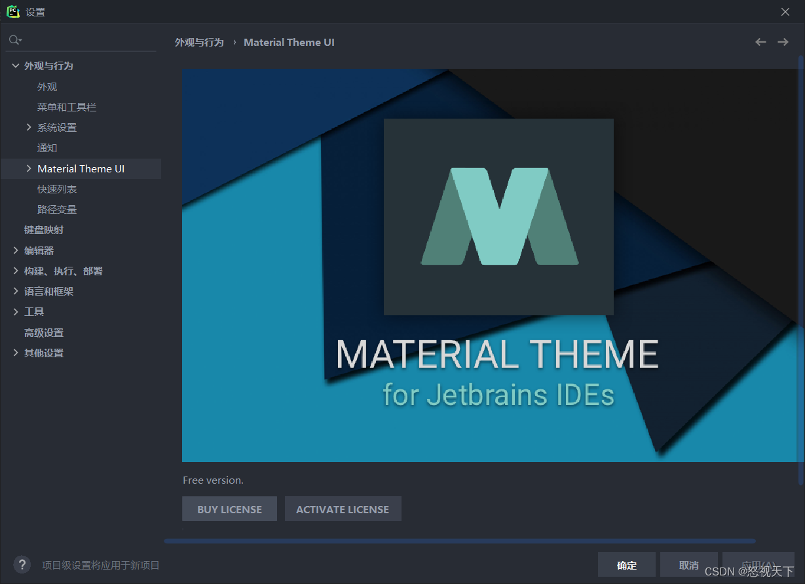
Task: Confirm with the 确定 button
Action: pos(627,565)
